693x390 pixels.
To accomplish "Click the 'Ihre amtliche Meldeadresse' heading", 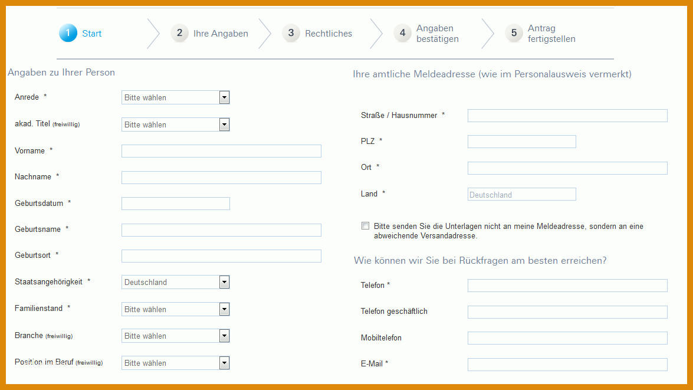I will [492, 74].
